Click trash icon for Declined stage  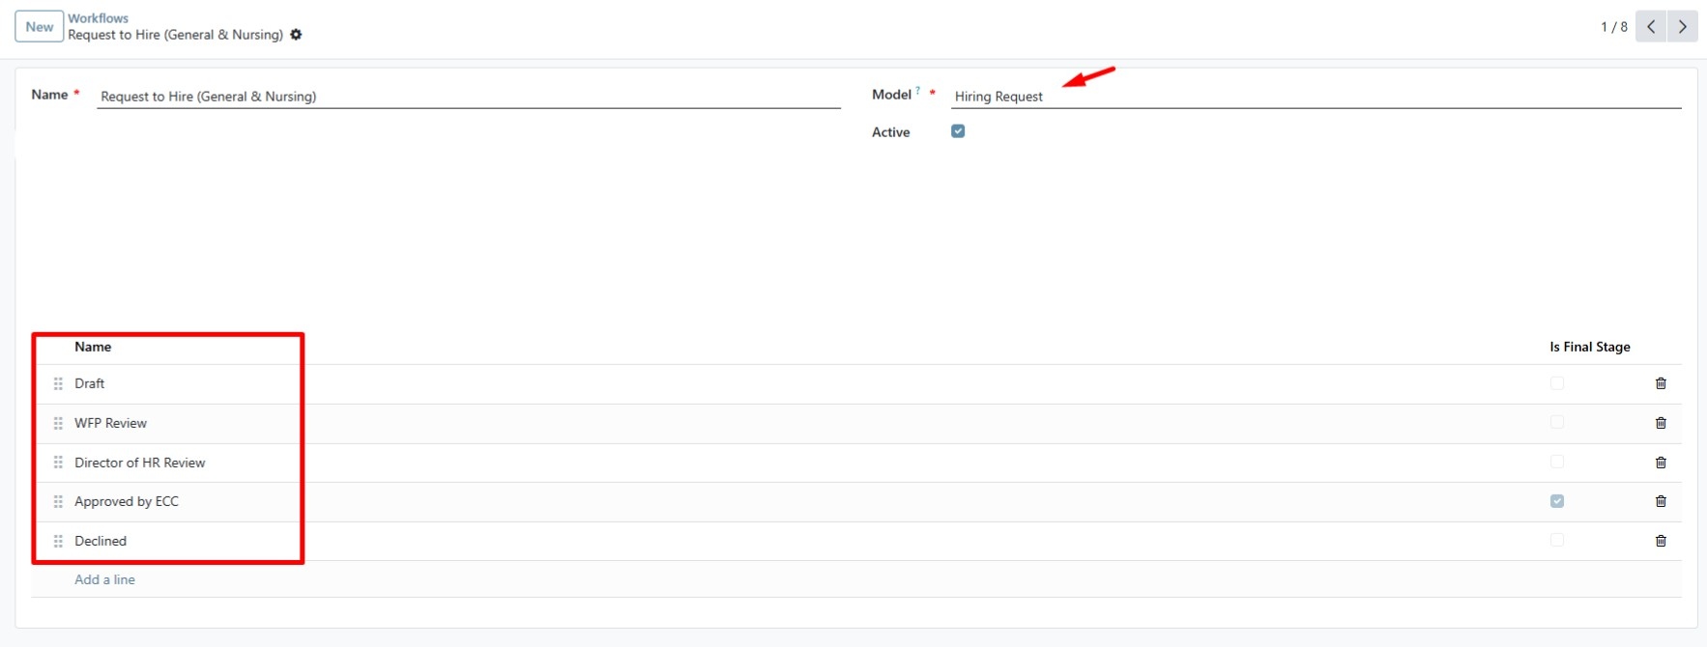point(1660,541)
